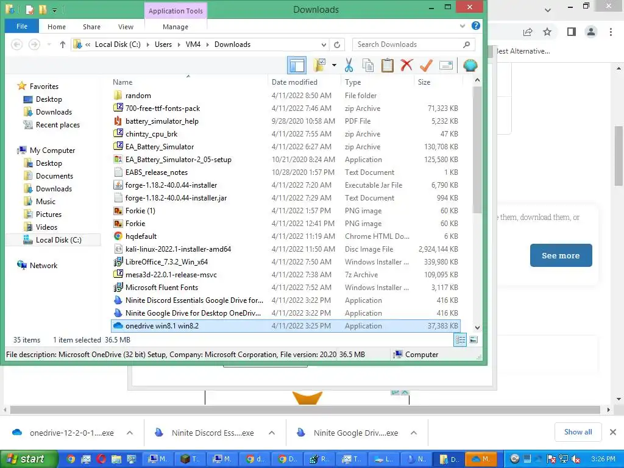Click the Copy icon in toolbar
The height and width of the screenshot is (468, 624).
pyautogui.click(x=368, y=65)
